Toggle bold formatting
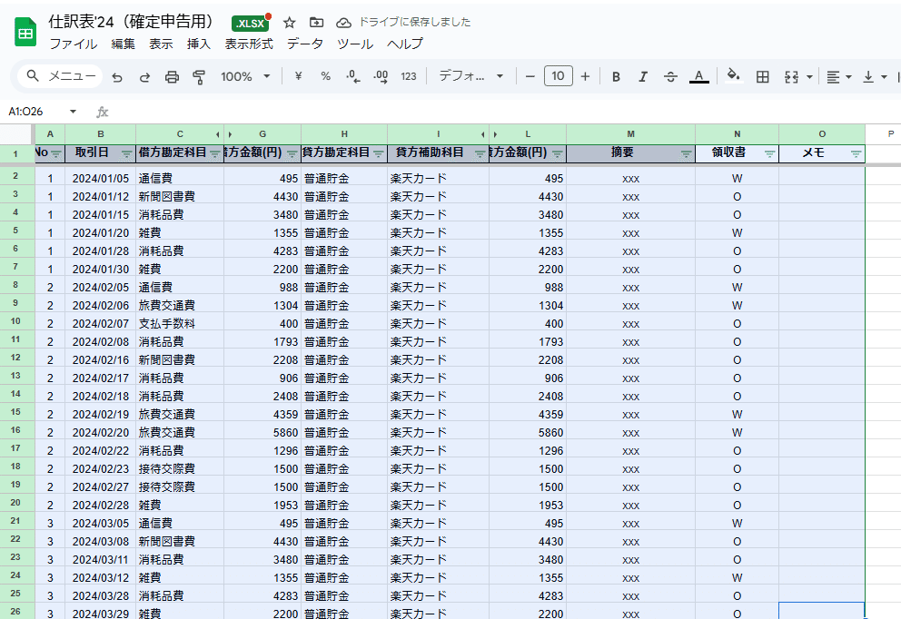Viewport: 901px width, 619px height. [x=616, y=76]
